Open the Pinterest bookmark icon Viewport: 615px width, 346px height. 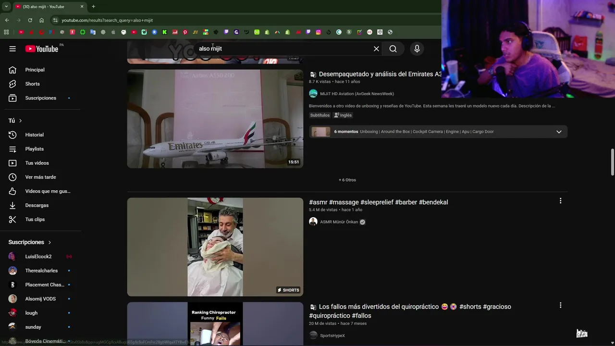[x=185, y=32]
